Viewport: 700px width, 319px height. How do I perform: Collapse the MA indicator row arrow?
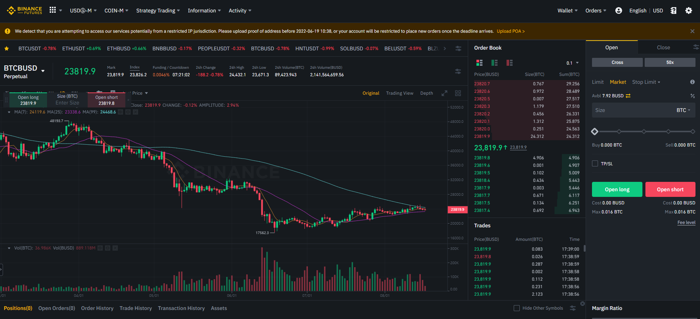(9, 112)
